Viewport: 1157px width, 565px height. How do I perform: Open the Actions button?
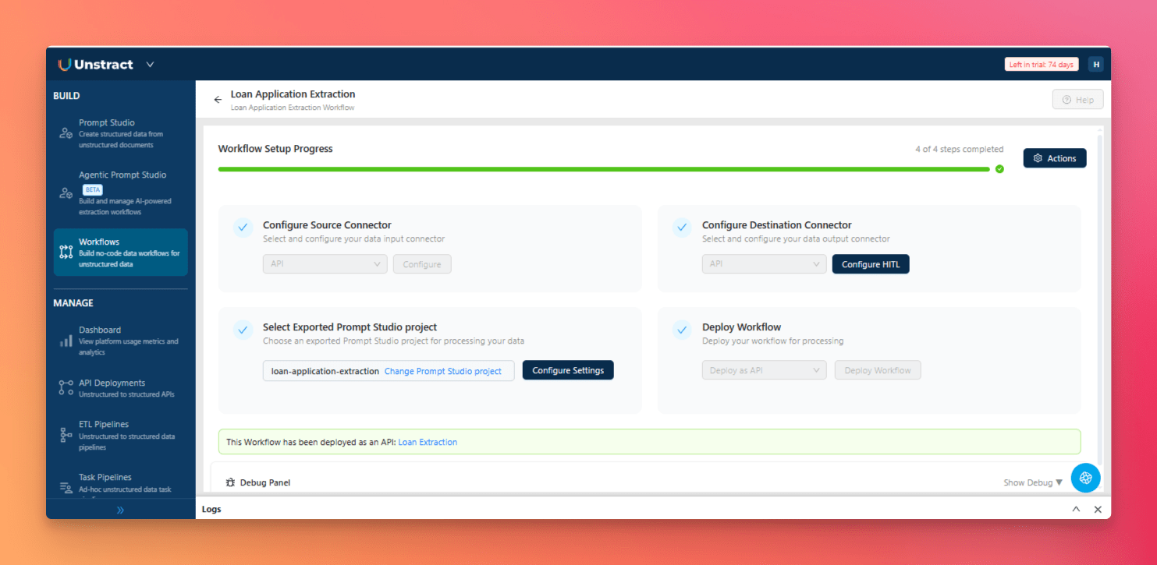[1055, 158]
